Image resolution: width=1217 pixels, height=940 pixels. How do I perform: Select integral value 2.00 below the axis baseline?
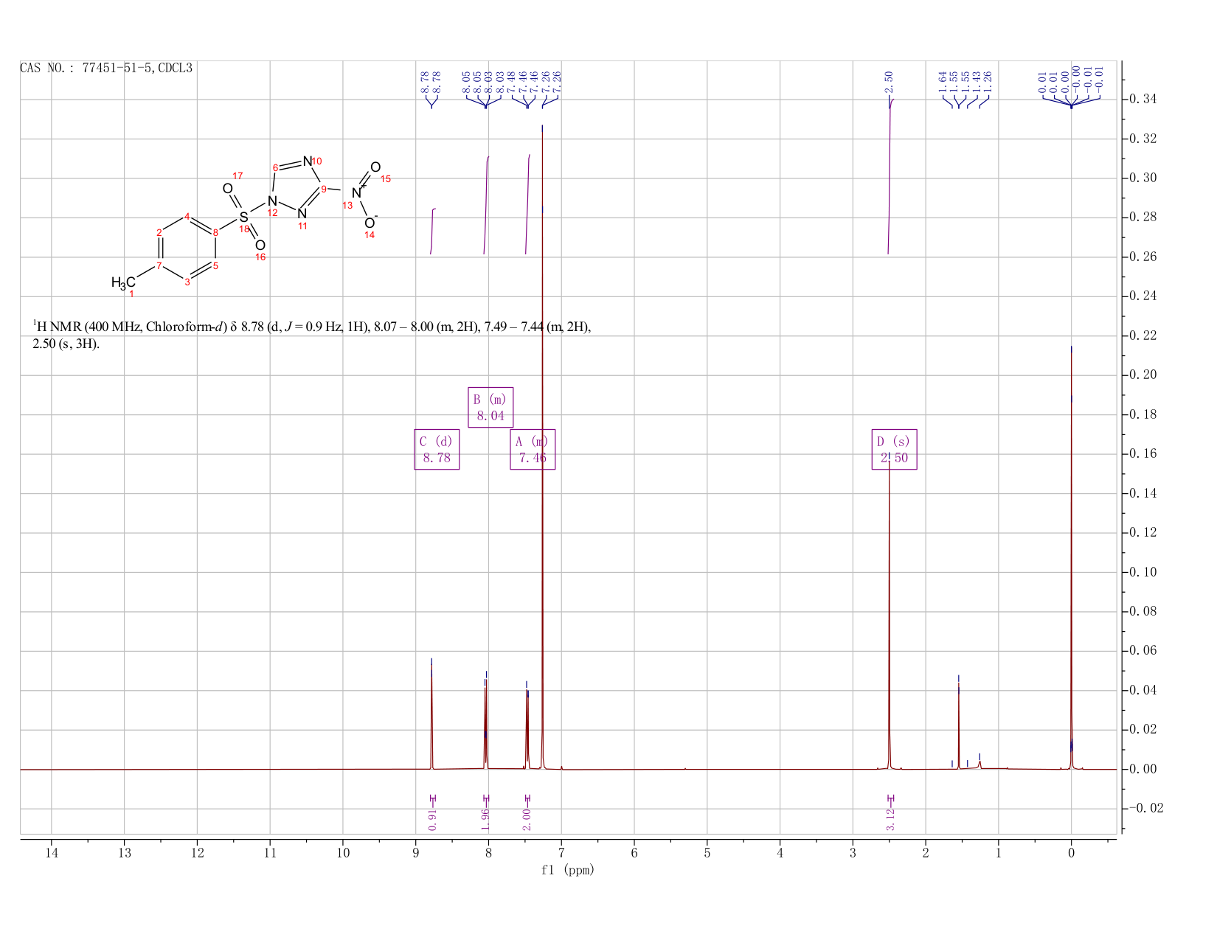pyautogui.click(x=527, y=820)
